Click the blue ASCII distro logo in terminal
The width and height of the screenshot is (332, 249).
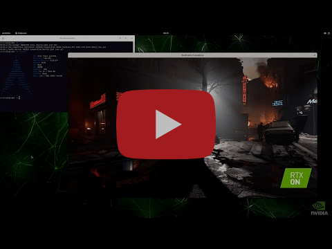[x=16, y=74]
